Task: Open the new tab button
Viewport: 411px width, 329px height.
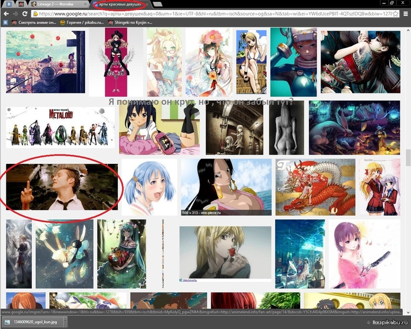Action: pos(158,4)
